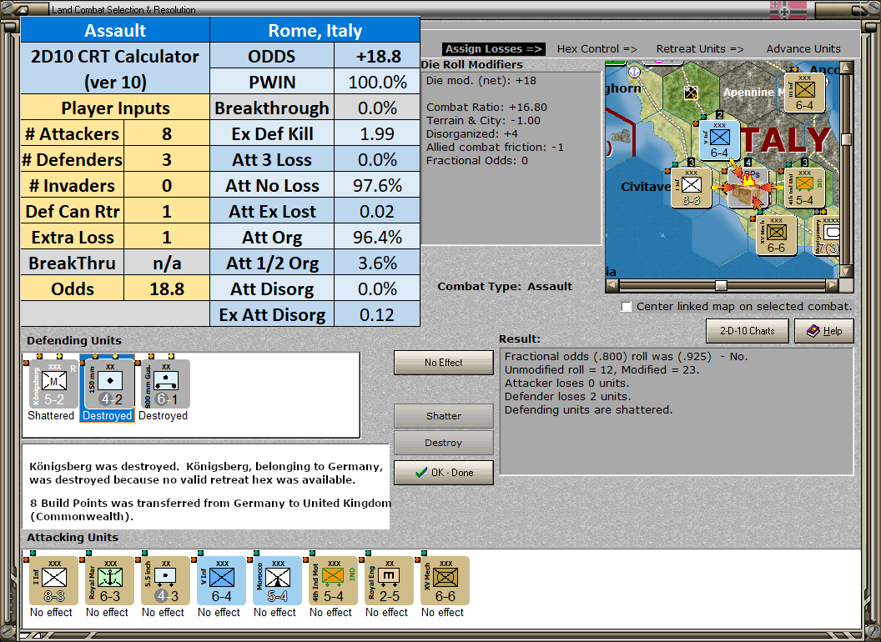Viewport: 881px width, 642px height.
Task: Click the # Invaders value 0 cell
Action: coord(167,185)
